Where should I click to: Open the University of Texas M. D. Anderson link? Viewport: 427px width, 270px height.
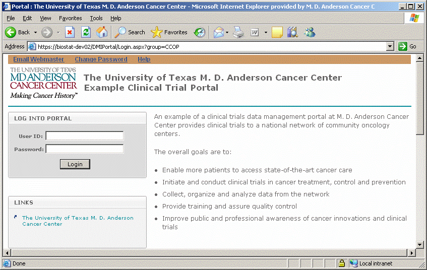tap(78, 221)
